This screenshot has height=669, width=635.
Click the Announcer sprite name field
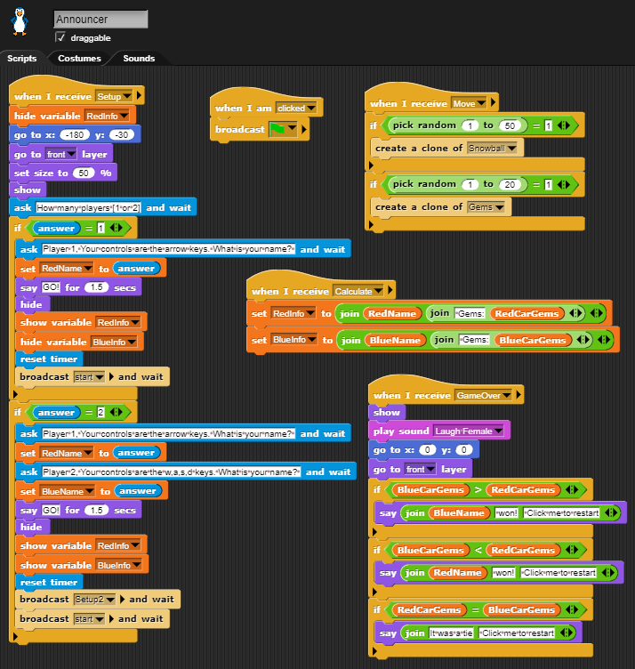click(100, 19)
